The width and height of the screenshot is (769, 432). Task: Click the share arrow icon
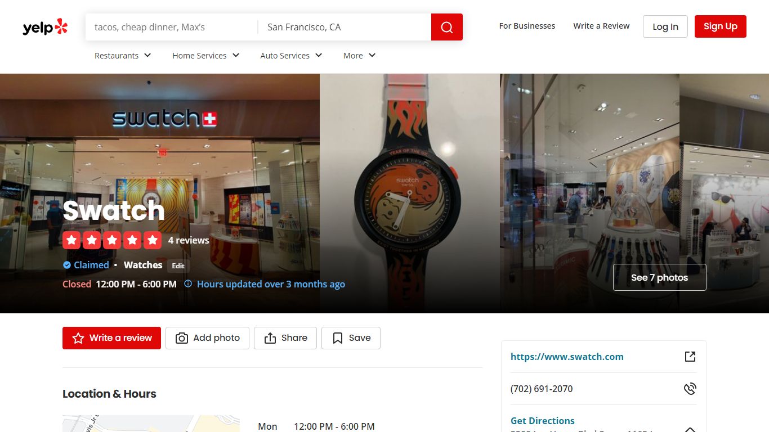point(270,338)
